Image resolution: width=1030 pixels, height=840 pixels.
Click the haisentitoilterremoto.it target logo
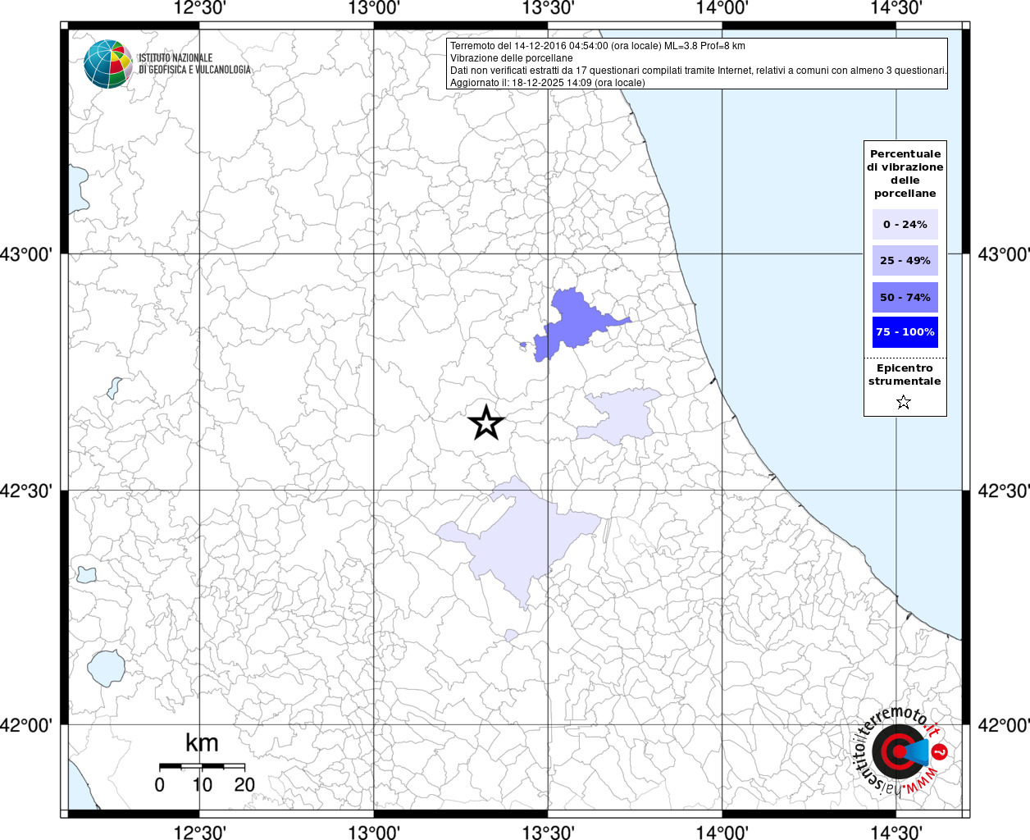[x=899, y=752]
